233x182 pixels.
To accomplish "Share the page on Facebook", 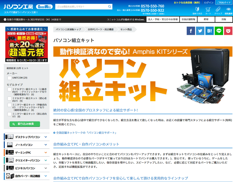I will tap(191, 31).
